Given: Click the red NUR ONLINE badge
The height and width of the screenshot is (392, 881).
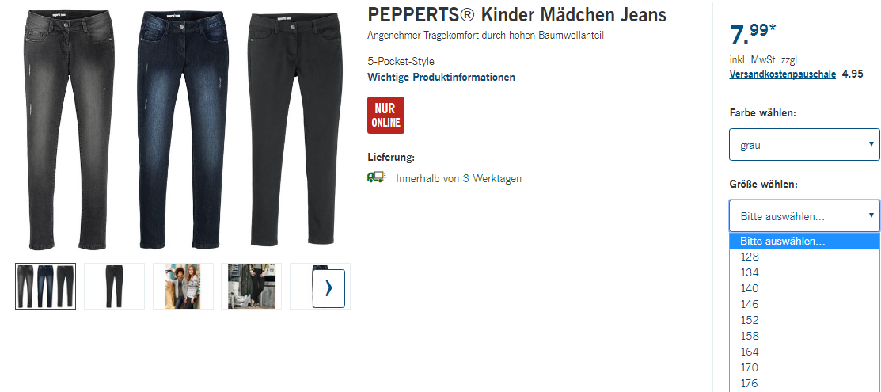Looking at the screenshot, I should click(385, 116).
